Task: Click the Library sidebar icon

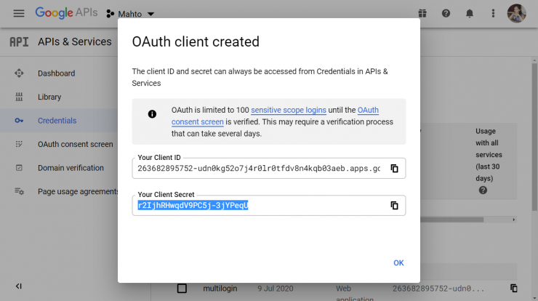Action: pos(19,97)
